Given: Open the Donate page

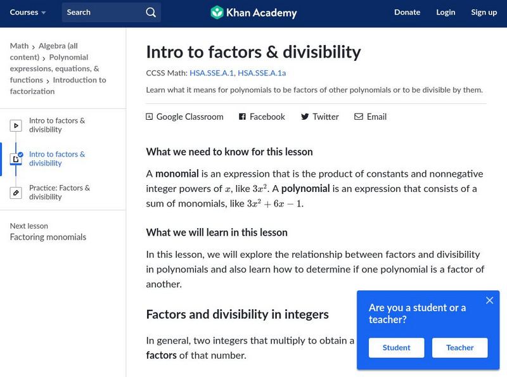Looking at the screenshot, I should click(x=407, y=13).
